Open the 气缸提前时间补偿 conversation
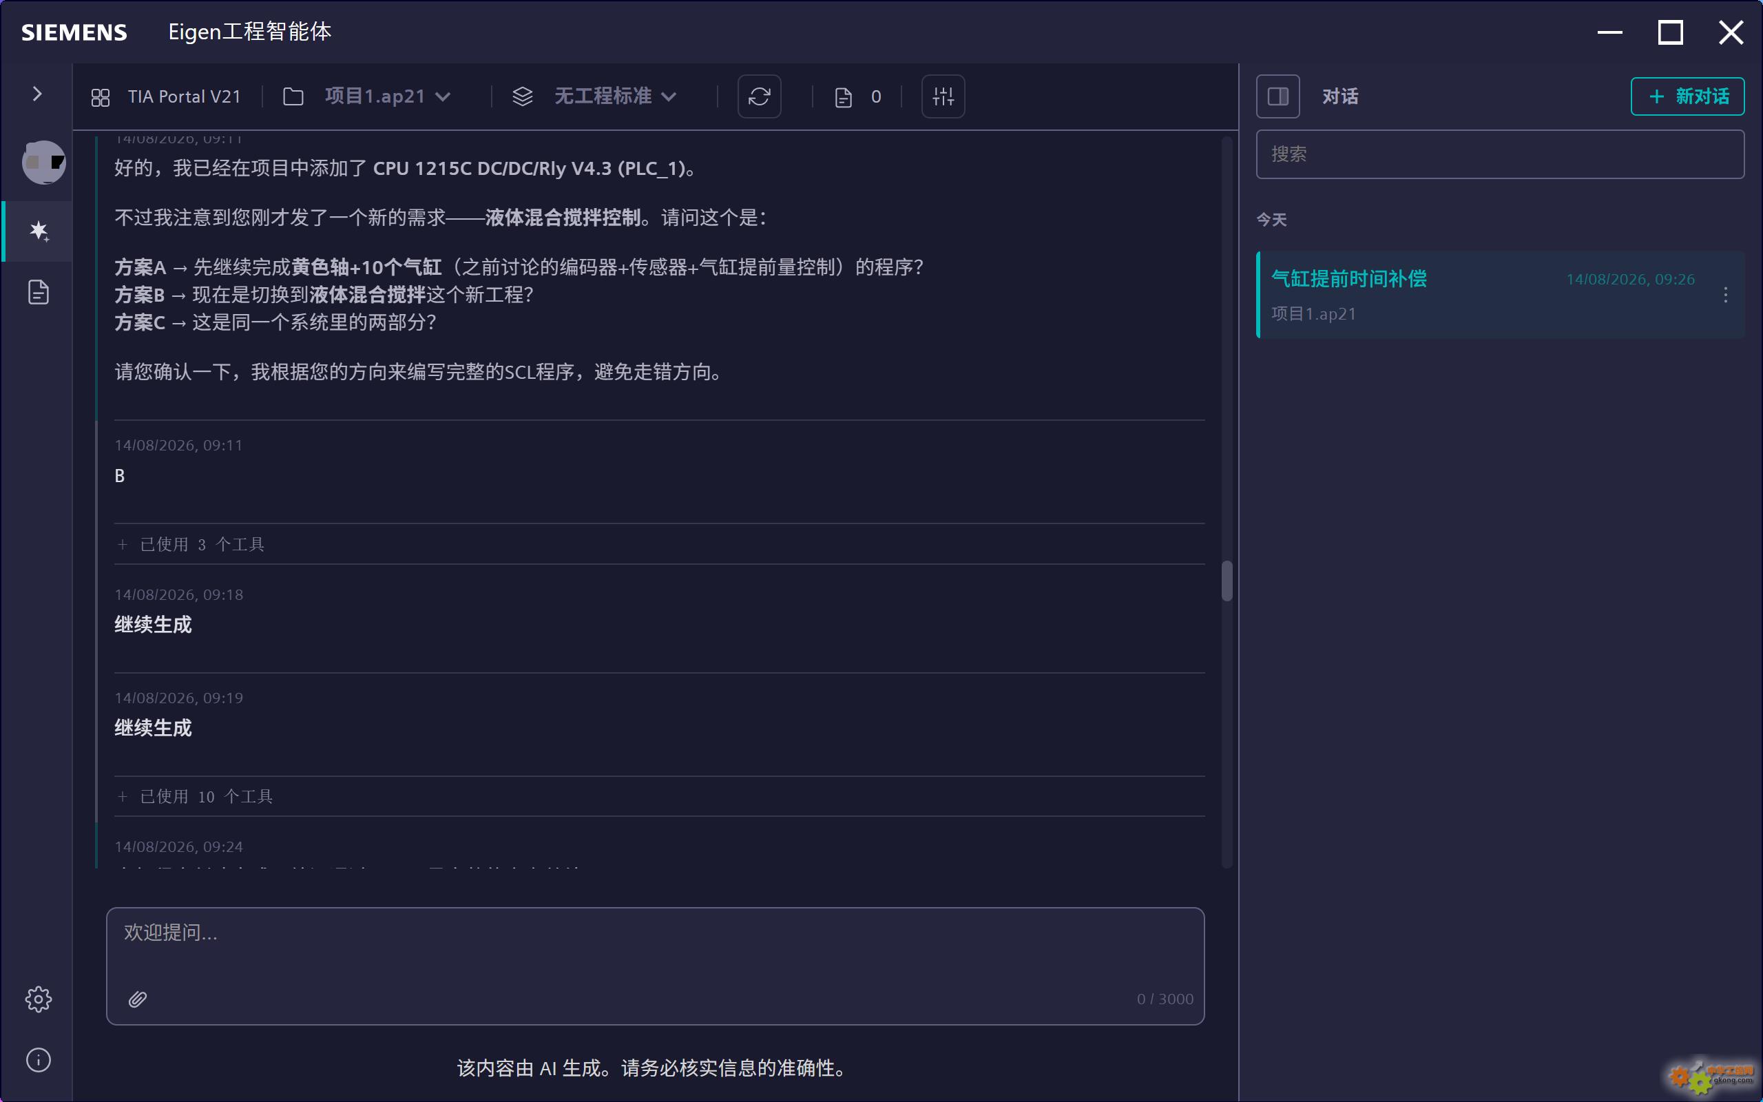This screenshot has height=1102, width=1763. (1500, 295)
